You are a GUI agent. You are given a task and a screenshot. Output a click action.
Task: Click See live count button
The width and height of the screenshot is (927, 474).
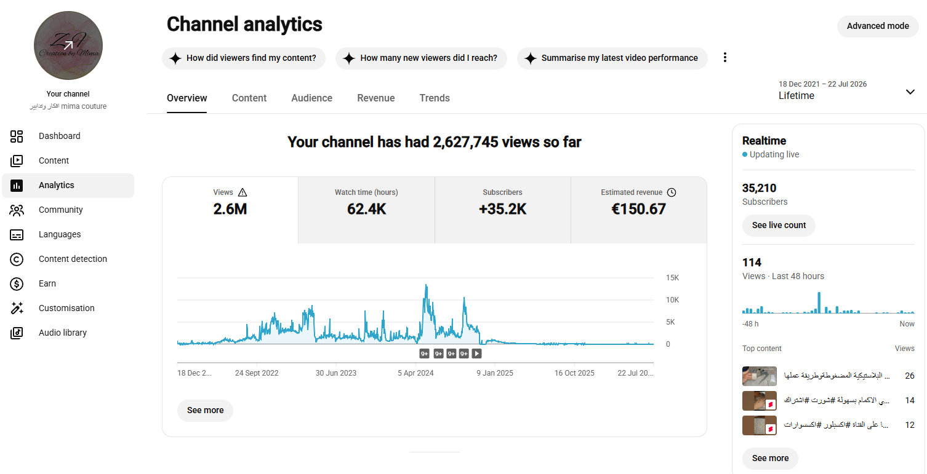[779, 225]
